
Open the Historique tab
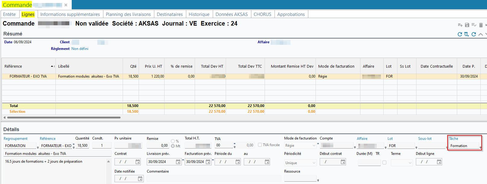199,14
